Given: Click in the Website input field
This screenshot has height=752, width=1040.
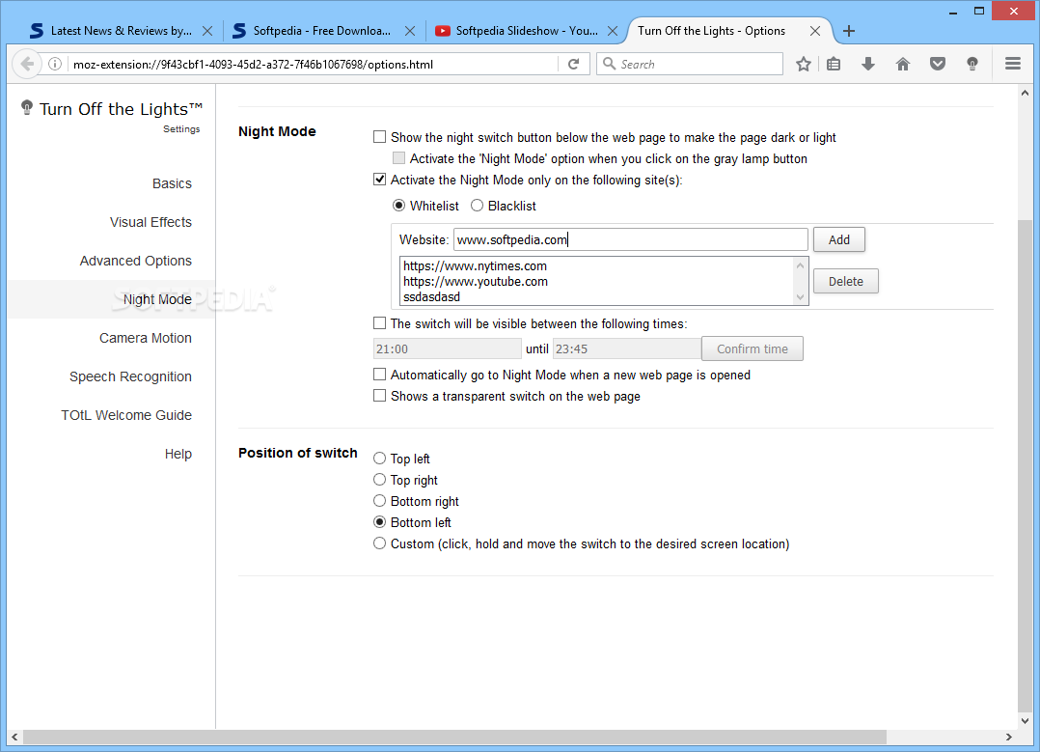Looking at the screenshot, I should pyautogui.click(x=630, y=239).
